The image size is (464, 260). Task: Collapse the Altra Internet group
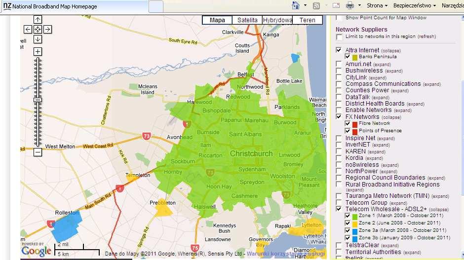click(x=391, y=51)
